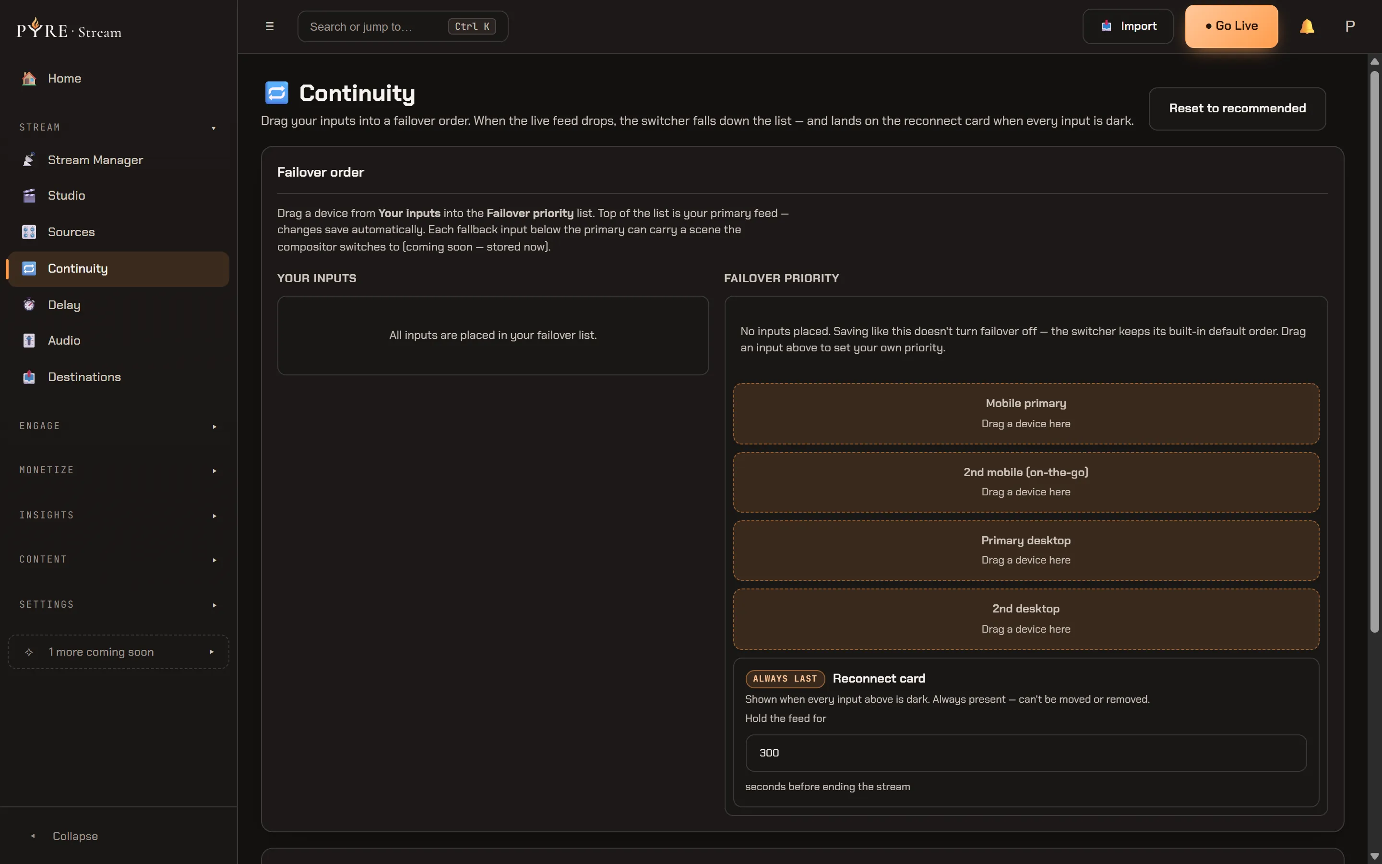Click the Home house icon
This screenshot has height=864, width=1382.
click(x=29, y=78)
